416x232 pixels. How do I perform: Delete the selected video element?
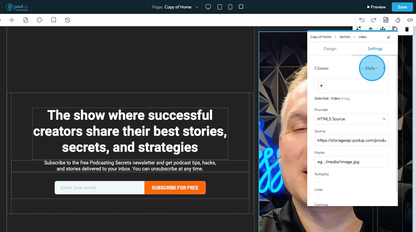click(x=407, y=29)
